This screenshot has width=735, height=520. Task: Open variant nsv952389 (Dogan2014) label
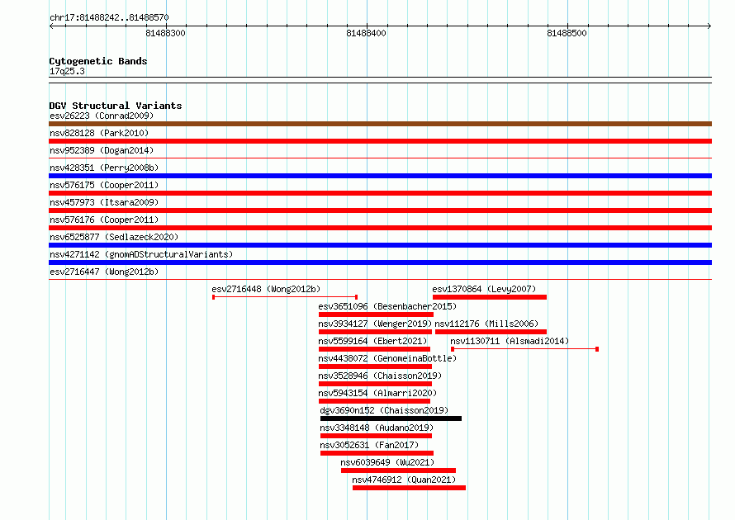click(102, 150)
